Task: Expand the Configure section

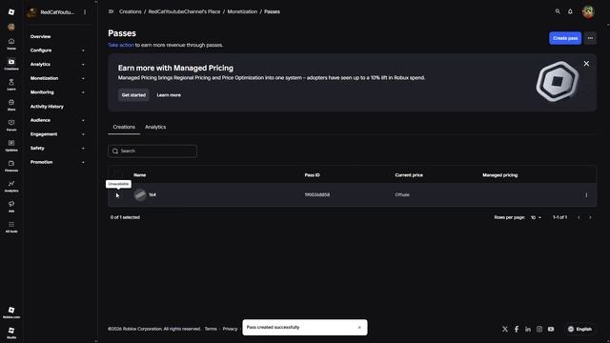Action: [57, 50]
